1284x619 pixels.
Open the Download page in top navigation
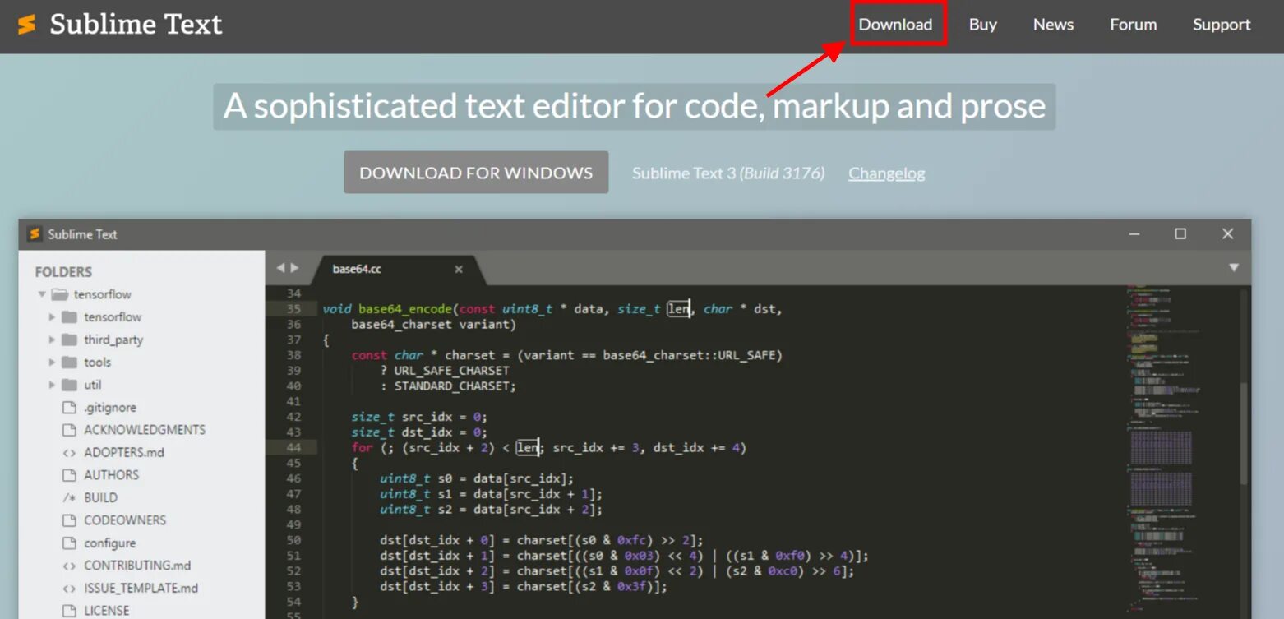pyautogui.click(x=895, y=25)
